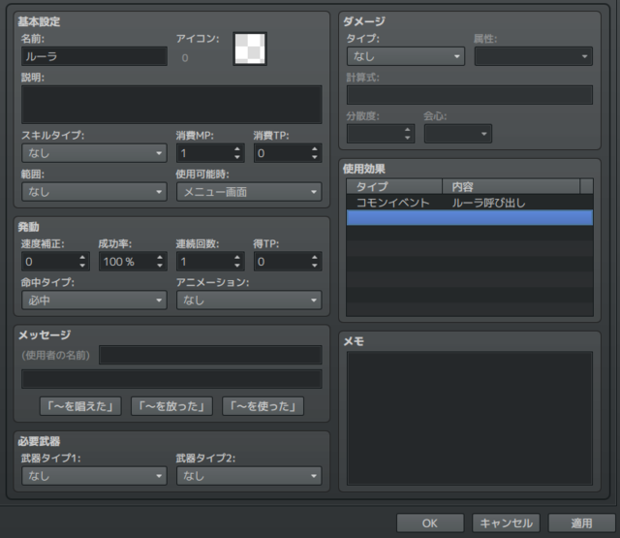Click the 説明 description text box

coord(171,105)
